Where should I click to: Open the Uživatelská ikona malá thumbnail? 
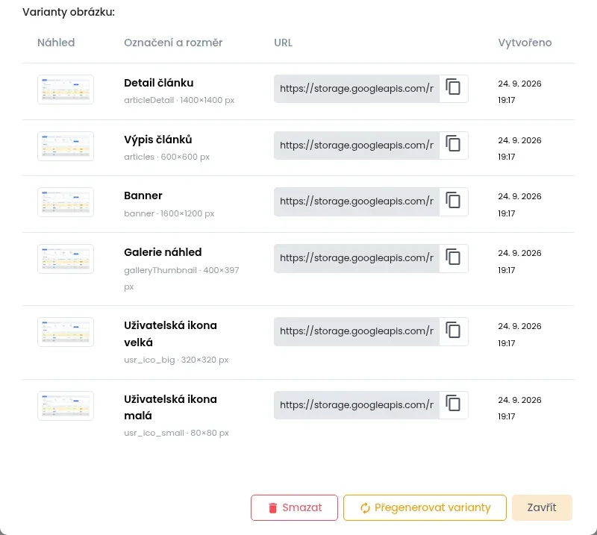66,406
